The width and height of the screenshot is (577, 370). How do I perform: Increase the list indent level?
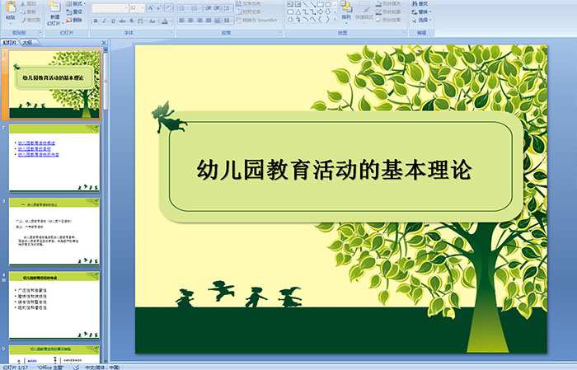tap(217, 7)
